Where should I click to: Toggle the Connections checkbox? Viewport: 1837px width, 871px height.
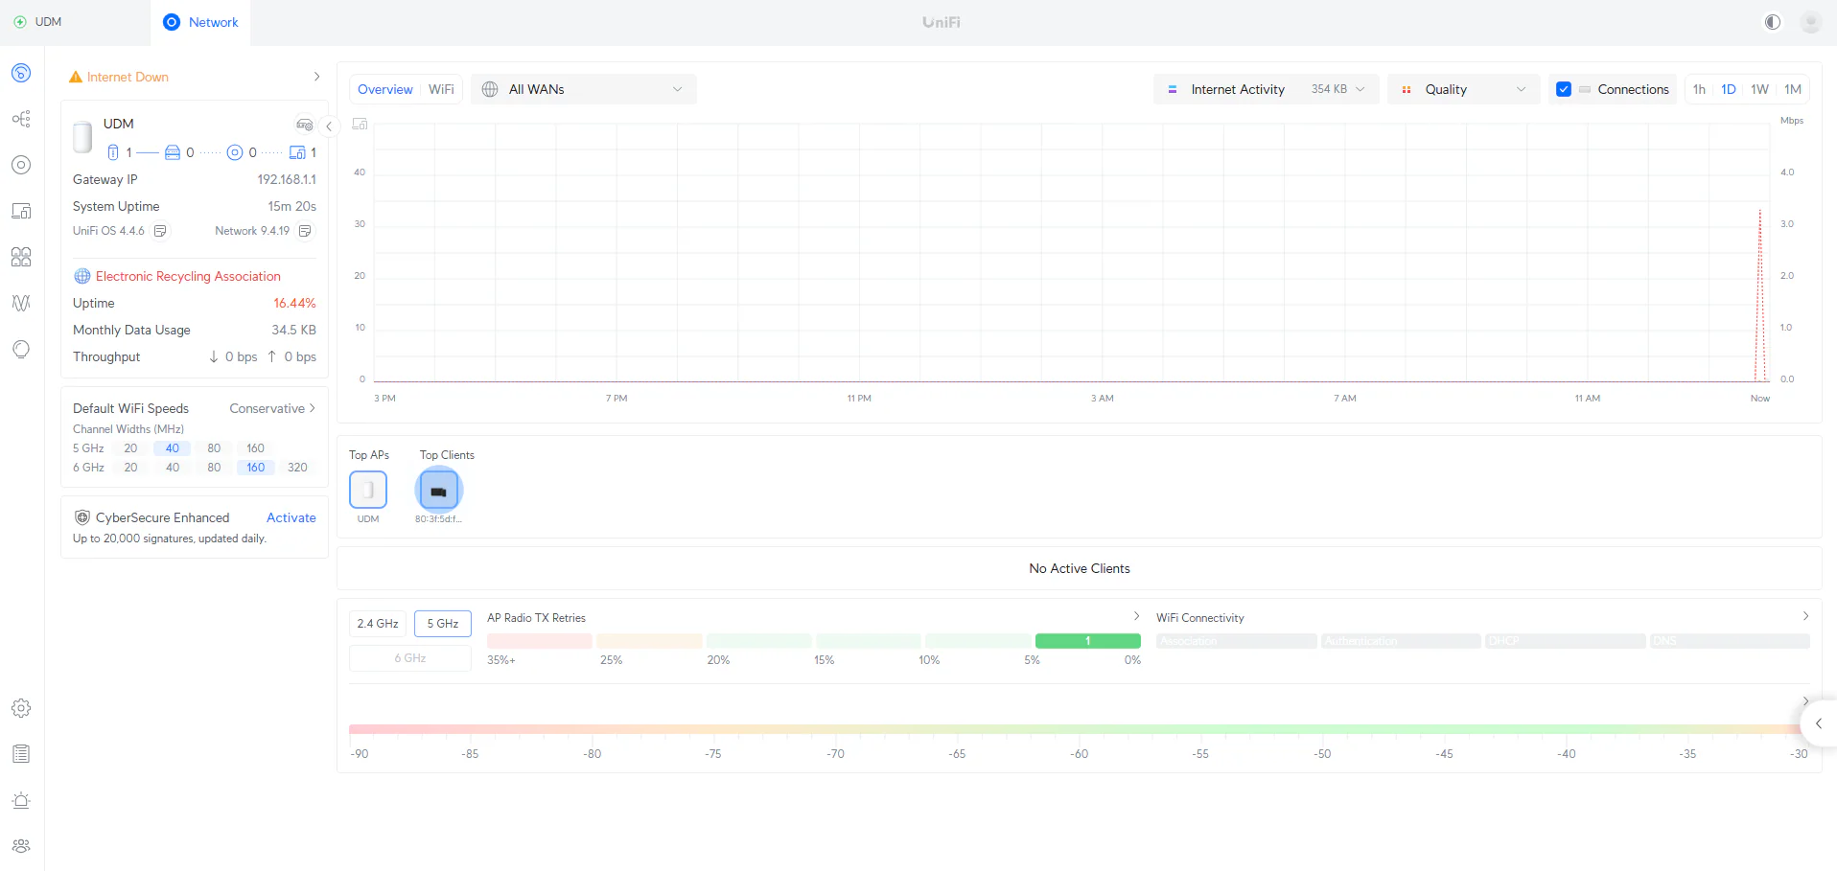pyautogui.click(x=1564, y=89)
